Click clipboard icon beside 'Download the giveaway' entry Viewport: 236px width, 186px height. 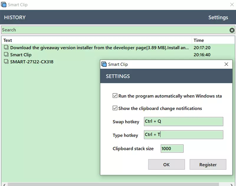(6, 47)
